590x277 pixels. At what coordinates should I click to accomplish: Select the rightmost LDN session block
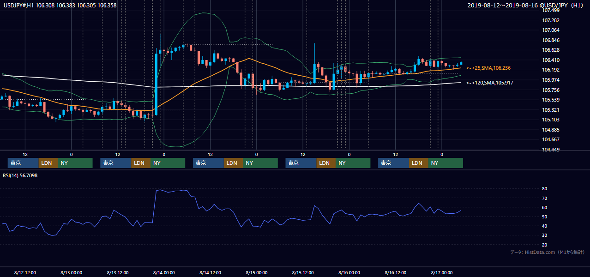(x=418, y=163)
